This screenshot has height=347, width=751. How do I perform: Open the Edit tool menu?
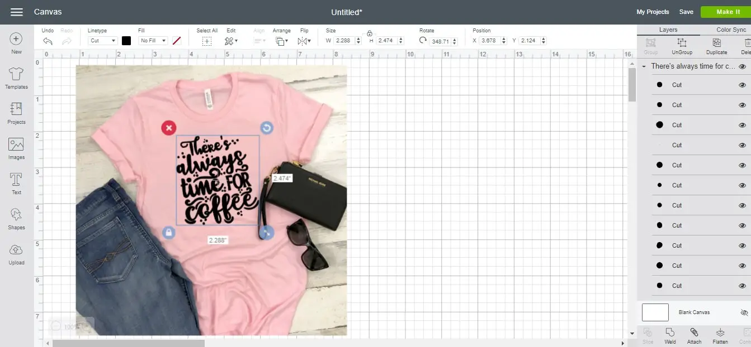(231, 41)
